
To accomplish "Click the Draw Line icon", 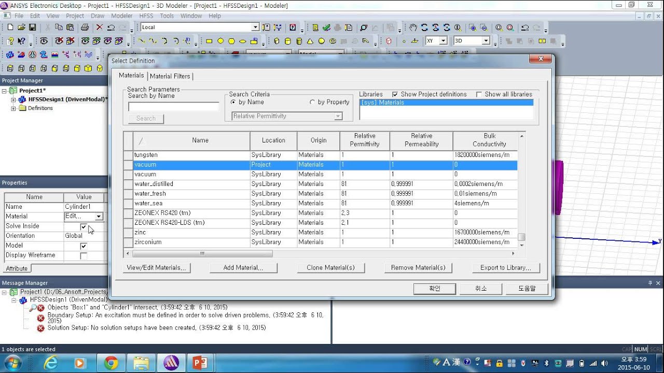I will point(142,41).
